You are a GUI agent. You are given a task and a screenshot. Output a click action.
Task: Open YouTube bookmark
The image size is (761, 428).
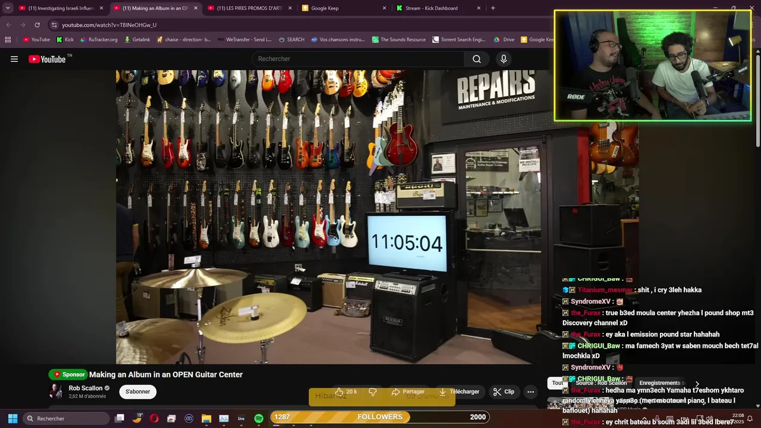click(36, 40)
